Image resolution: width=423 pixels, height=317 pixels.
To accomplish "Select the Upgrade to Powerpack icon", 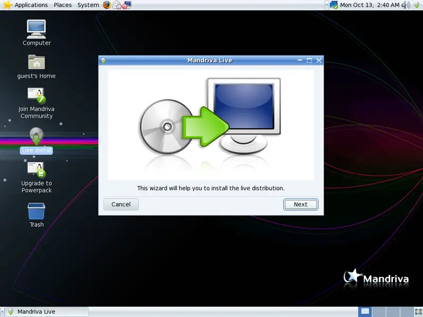I will coord(36,178).
